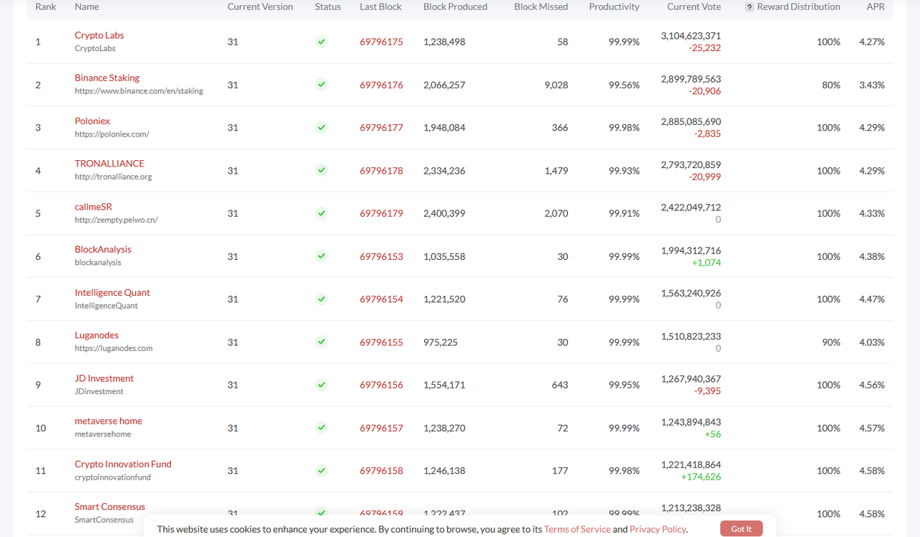Select the Poloniex name link
The height and width of the screenshot is (537, 920).
coord(93,121)
